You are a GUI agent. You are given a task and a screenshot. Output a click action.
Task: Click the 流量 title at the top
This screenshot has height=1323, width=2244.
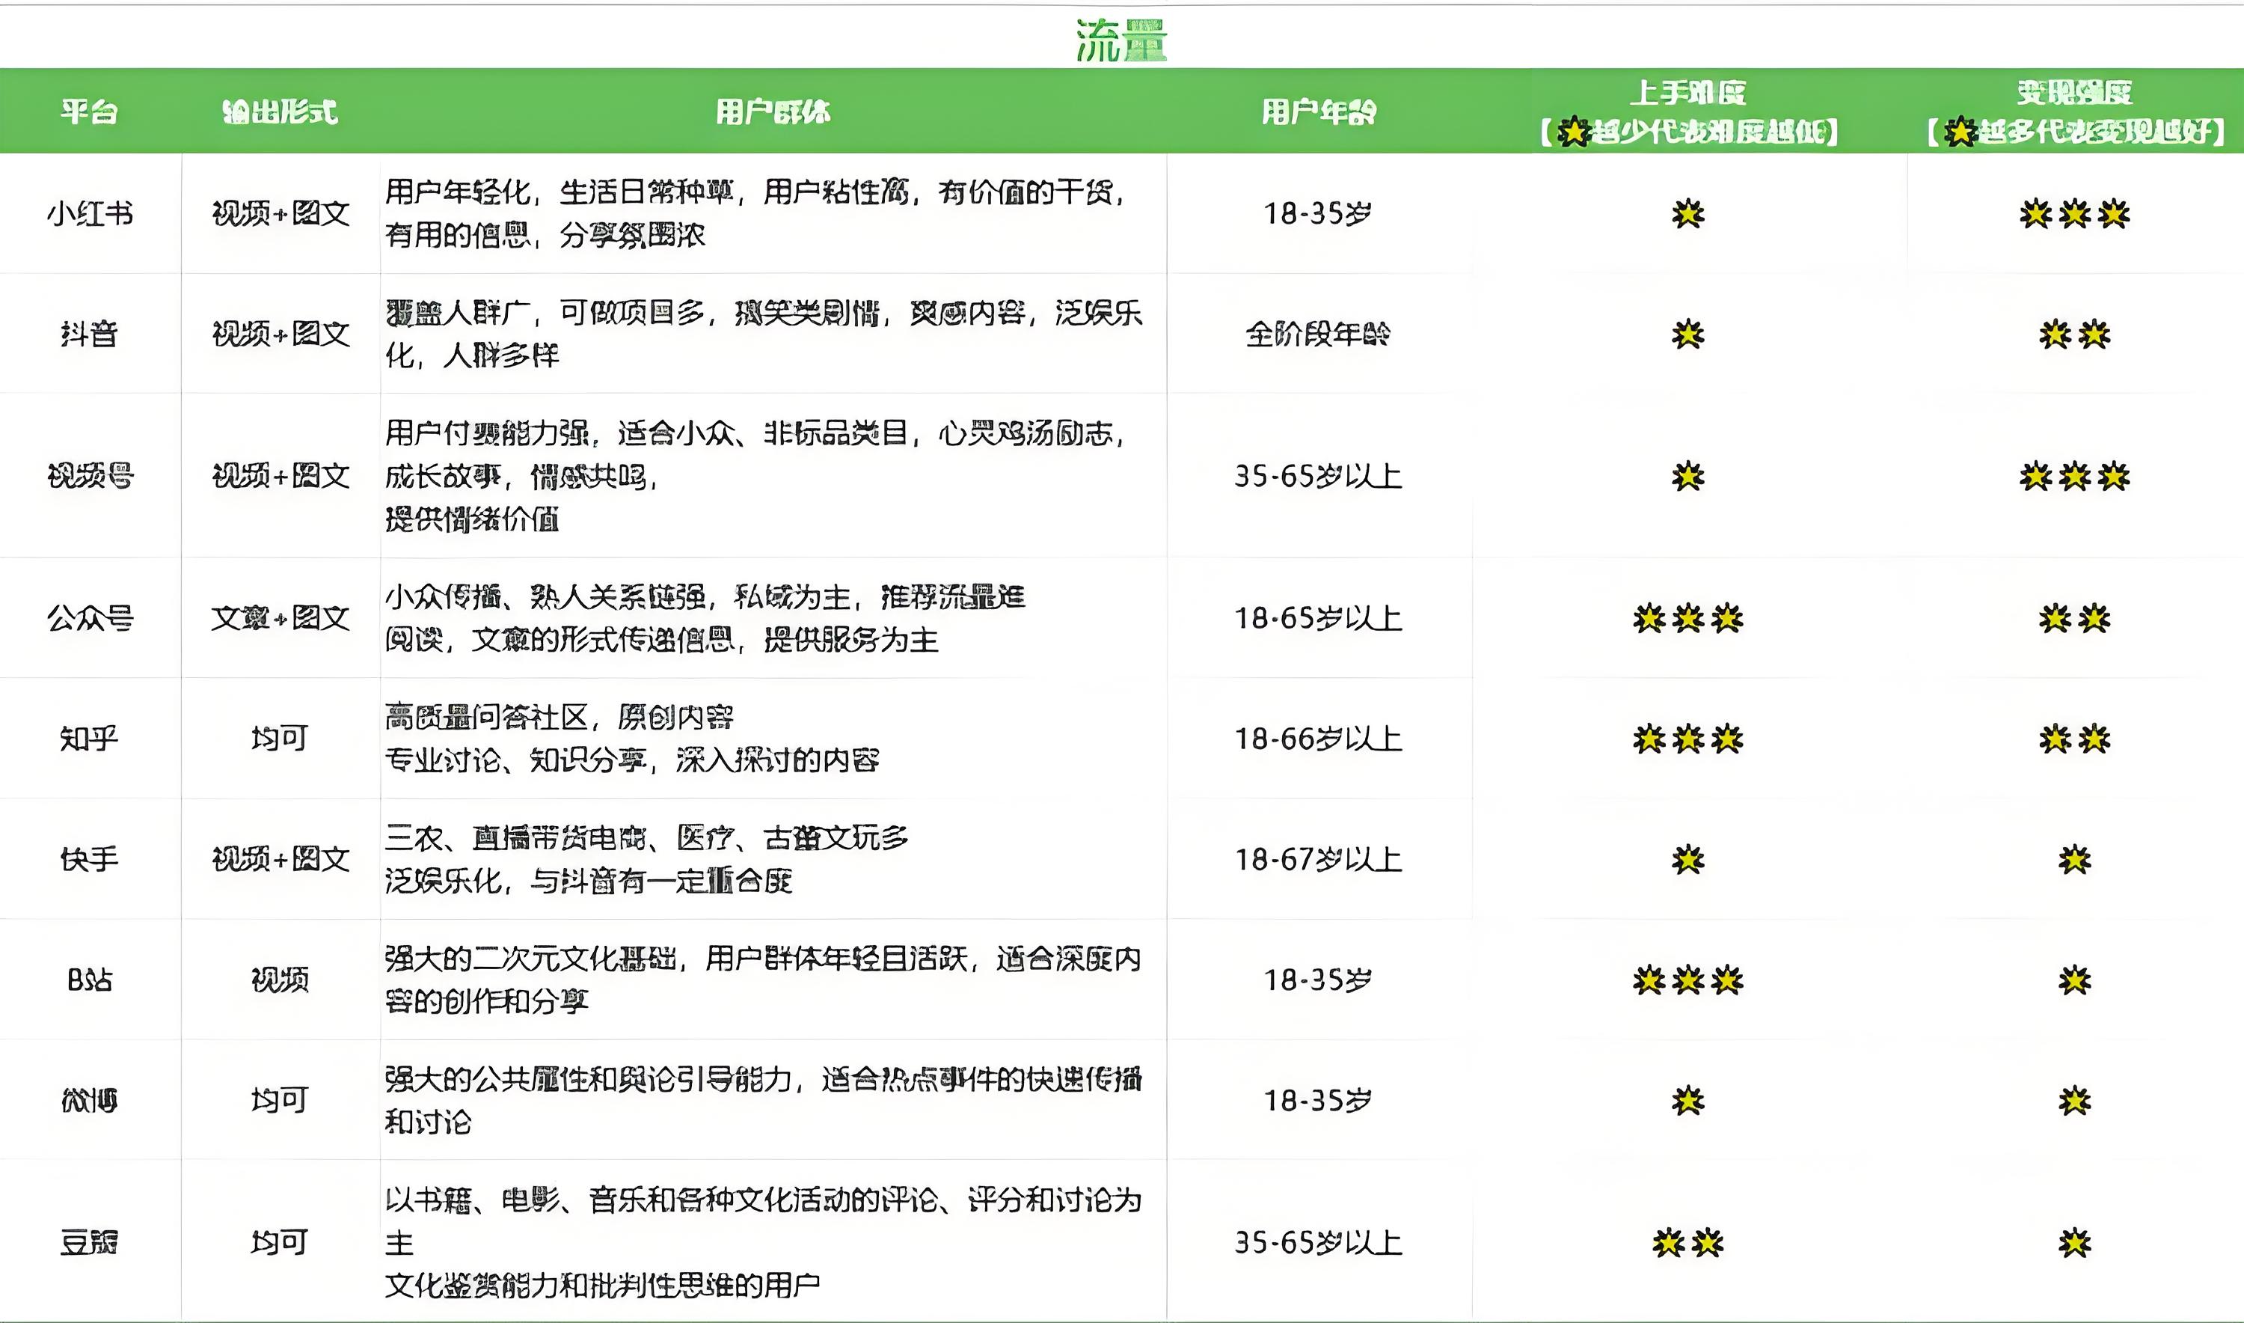point(1121,40)
